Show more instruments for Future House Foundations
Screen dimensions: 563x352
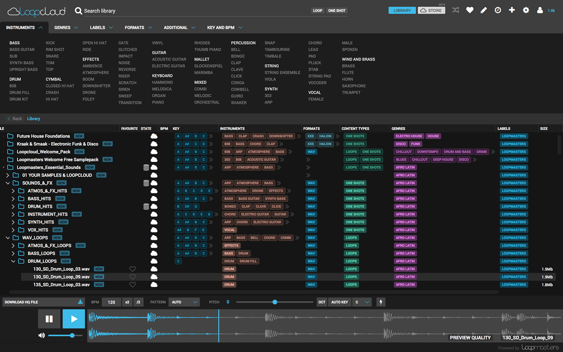(x=298, y=136)
